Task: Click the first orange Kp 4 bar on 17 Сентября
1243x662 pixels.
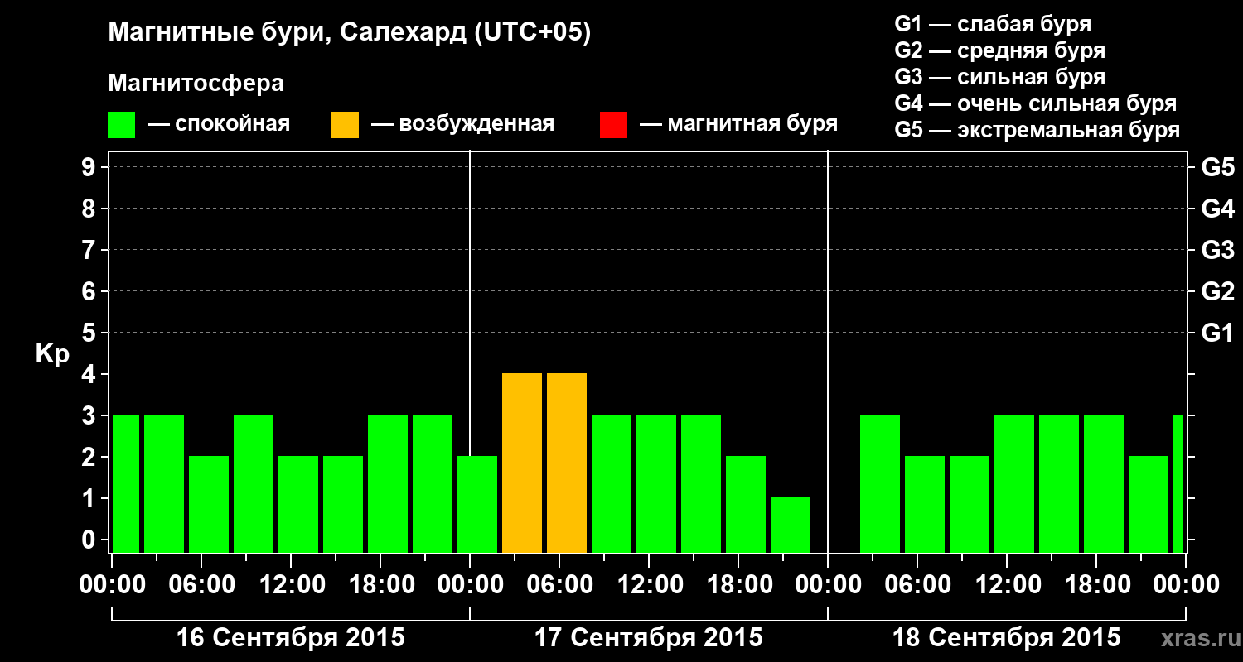Action: pos(522,463)
